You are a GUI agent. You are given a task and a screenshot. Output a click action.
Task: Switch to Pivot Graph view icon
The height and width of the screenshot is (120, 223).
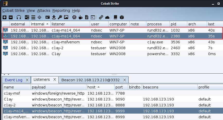coord(27,17)
